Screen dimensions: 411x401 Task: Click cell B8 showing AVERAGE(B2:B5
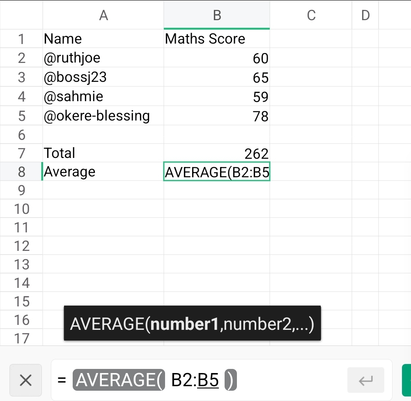pyautogui.click(x=217, y=172)
